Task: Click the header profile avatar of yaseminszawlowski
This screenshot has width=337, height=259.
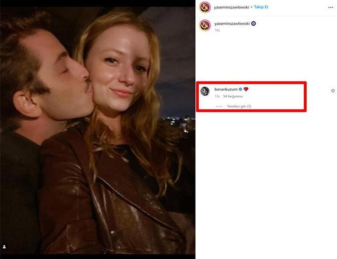Action: pos(205,7)
